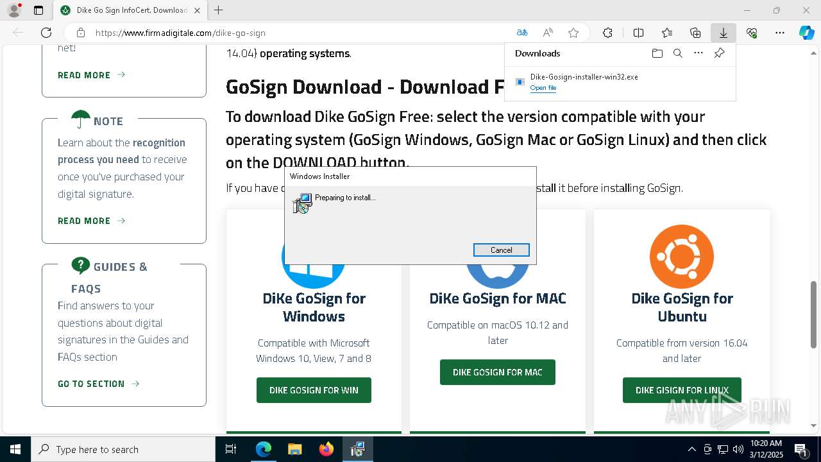Click 'Dike-Gosign-installer-win32.exe' filename text

[x=584, y=77]
